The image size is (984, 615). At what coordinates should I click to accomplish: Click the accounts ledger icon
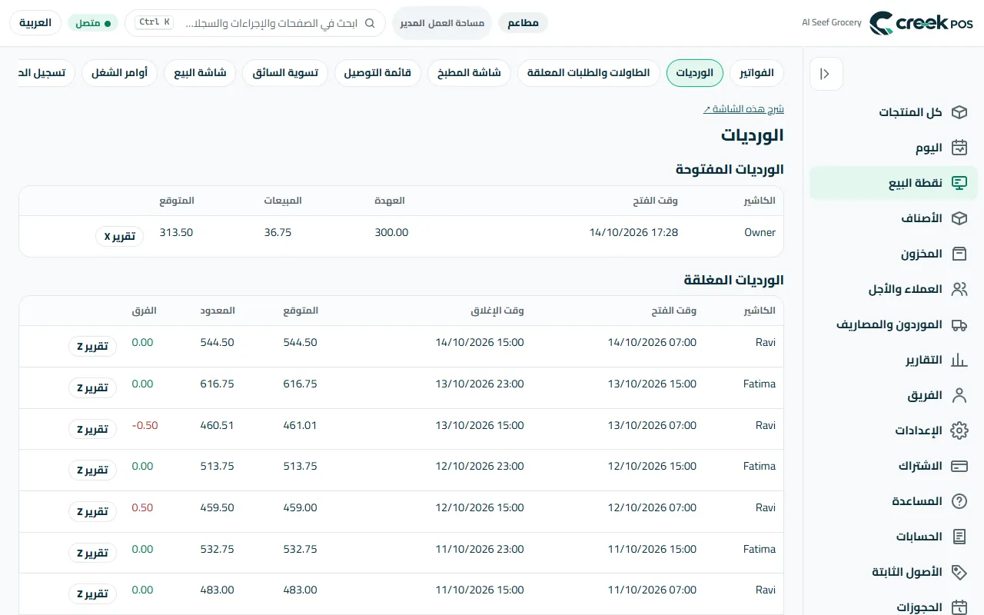pyautogui.click(x=959, y=537)
